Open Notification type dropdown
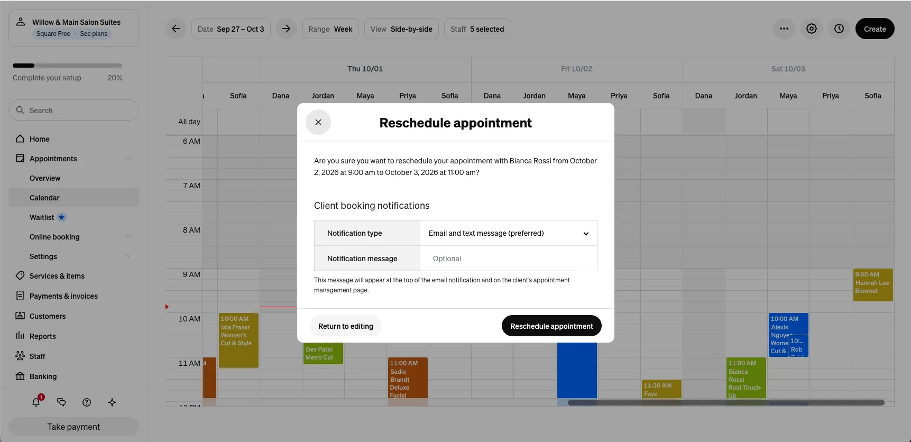Image resolution: width=911 pixels, height=442 pixels. (x=509, y=233)
